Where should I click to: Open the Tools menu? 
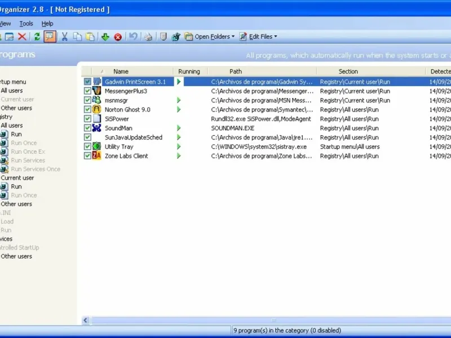point(26,24)
